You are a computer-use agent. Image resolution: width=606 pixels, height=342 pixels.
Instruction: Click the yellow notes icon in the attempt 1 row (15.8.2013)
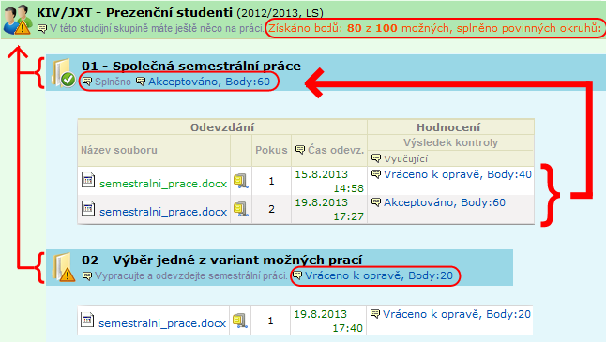click(241, 181)
